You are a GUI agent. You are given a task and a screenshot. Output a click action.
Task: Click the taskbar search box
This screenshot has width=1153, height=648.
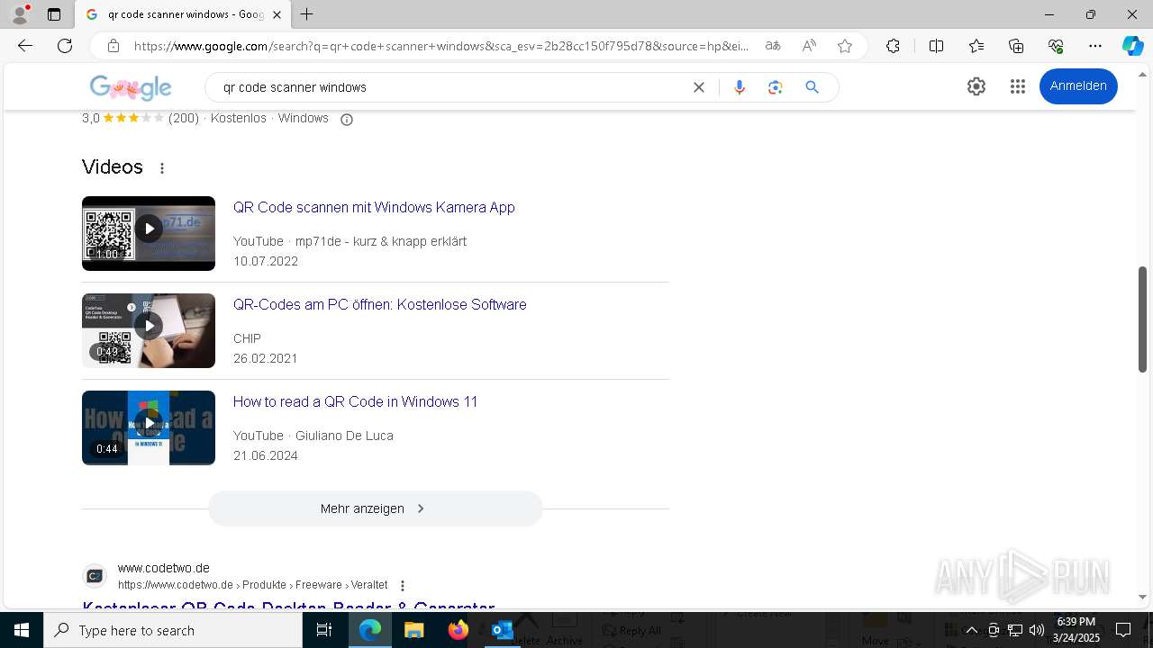pyautogui.click(x=173, y=630)
